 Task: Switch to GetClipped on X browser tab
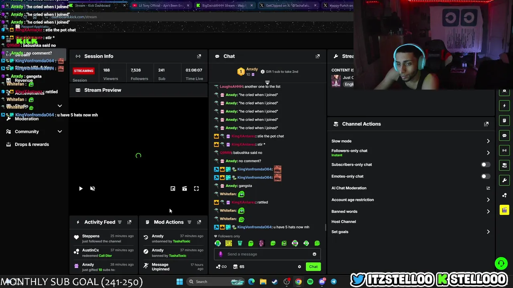(288, 6)
